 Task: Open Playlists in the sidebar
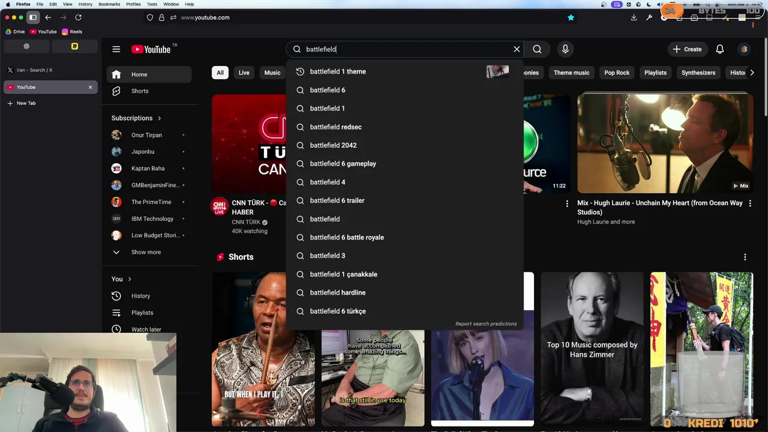click(149, 313)
